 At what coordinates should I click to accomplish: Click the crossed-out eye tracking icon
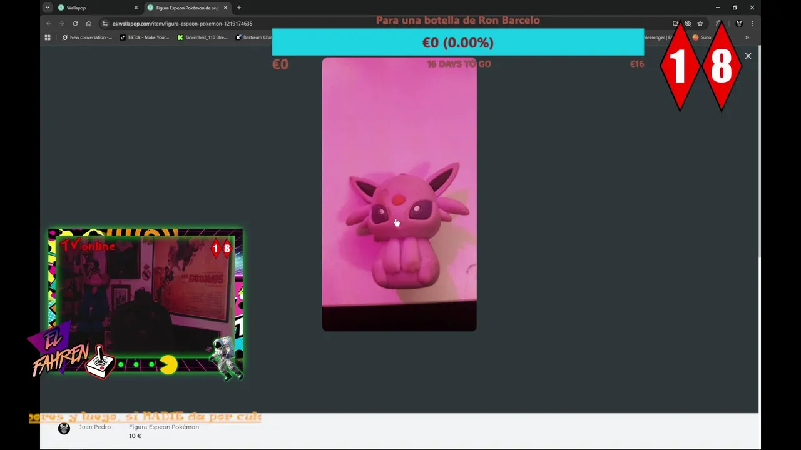coord(688,24)
